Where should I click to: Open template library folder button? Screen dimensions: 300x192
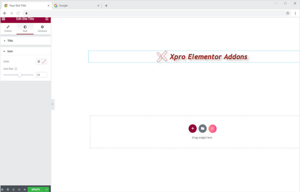pos(202,128)
